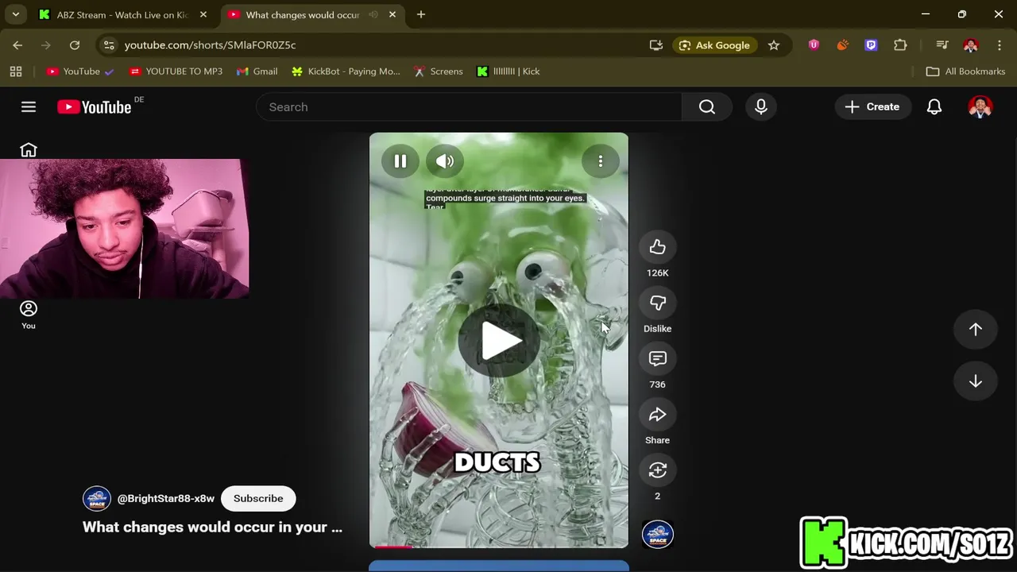Screen dimensions: 1017x572
Task: Open the Create button
Action: click(x=872, y=106)
